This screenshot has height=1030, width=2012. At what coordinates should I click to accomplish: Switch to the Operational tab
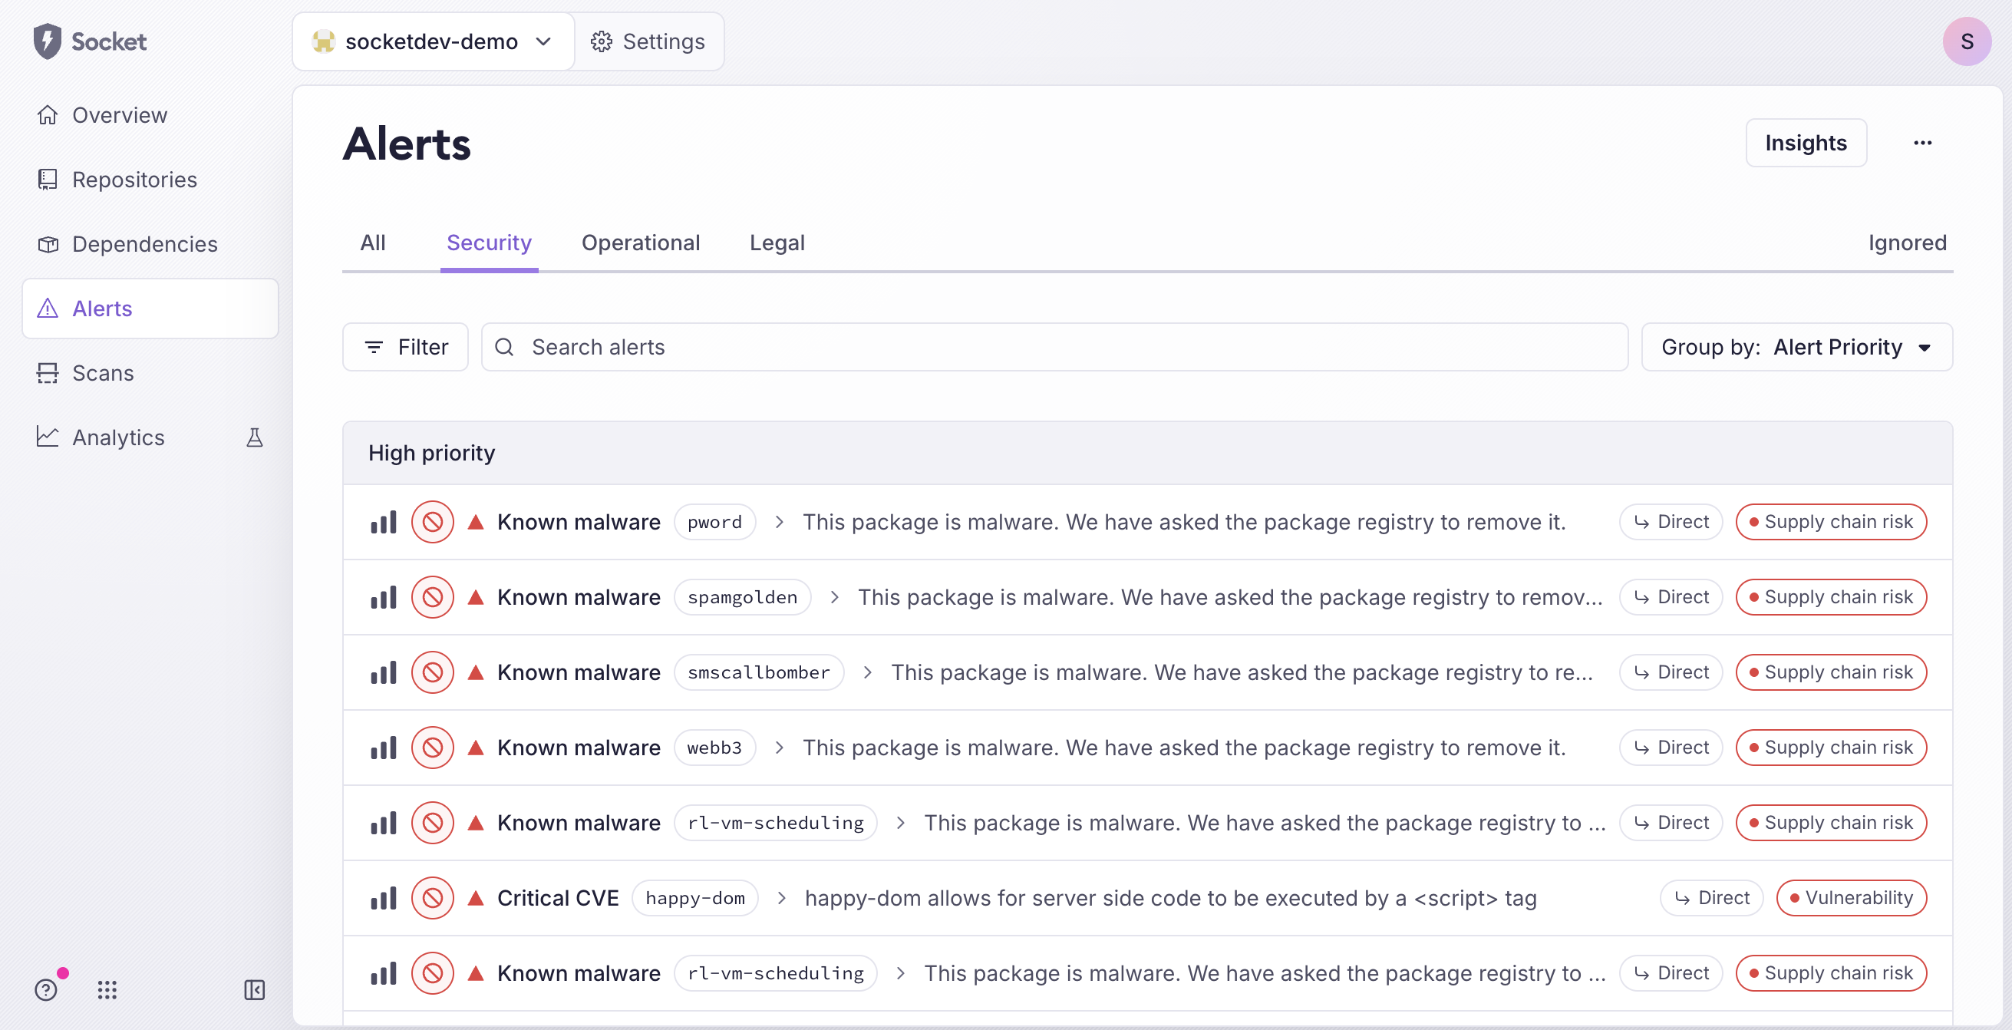(x=641, y=243)
